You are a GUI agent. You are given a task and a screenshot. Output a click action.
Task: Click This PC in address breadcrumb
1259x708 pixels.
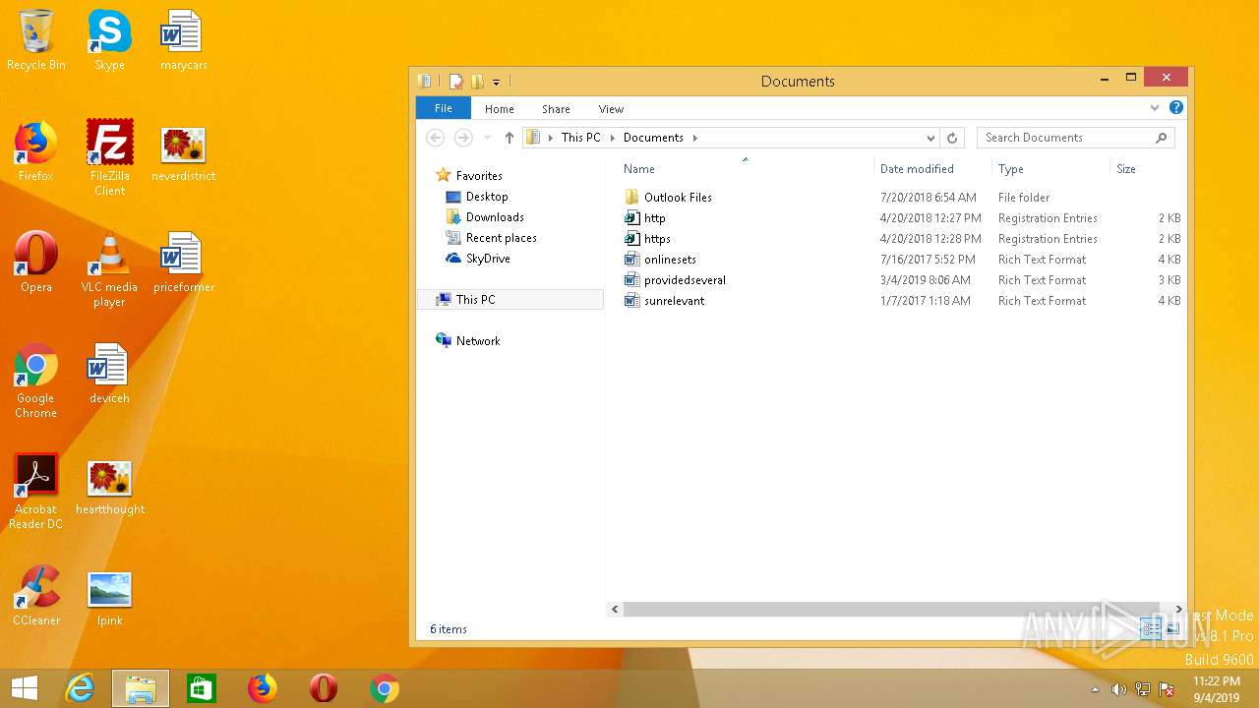(580, 138)
